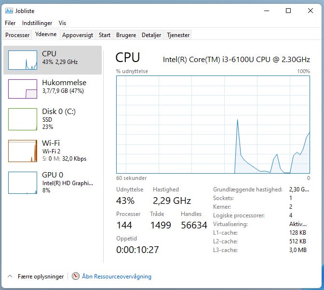Image resolution: width=324 pixels, height=290 pixels.
Task: Click the Oppetid value 0:00:10:27
Action: 137,250
